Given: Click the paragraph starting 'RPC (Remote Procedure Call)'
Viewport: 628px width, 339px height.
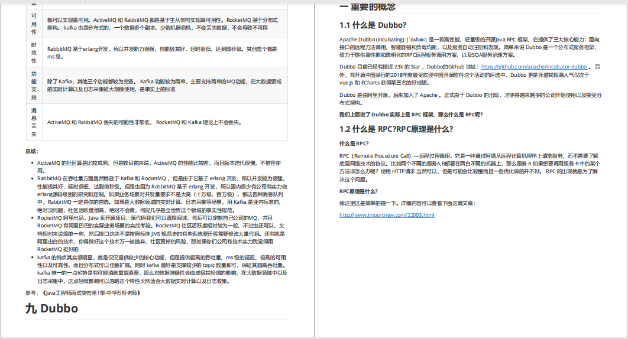Looking at the screenshot, I should coord(470,168).
